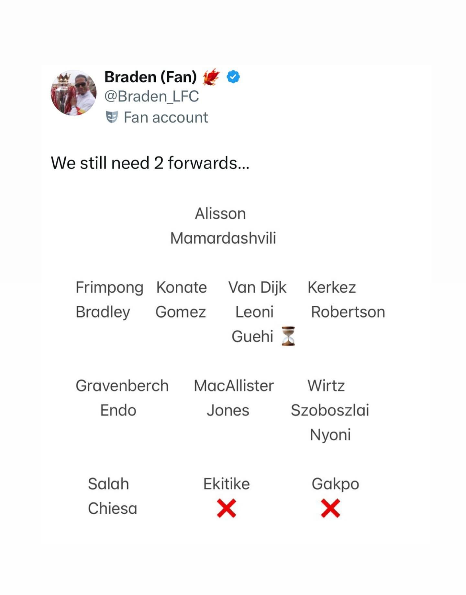Image resolution: width=466 pixels, height=595 pixels.
Task: Click the name Mamardashvili
Action: click(x=223, y=238)
